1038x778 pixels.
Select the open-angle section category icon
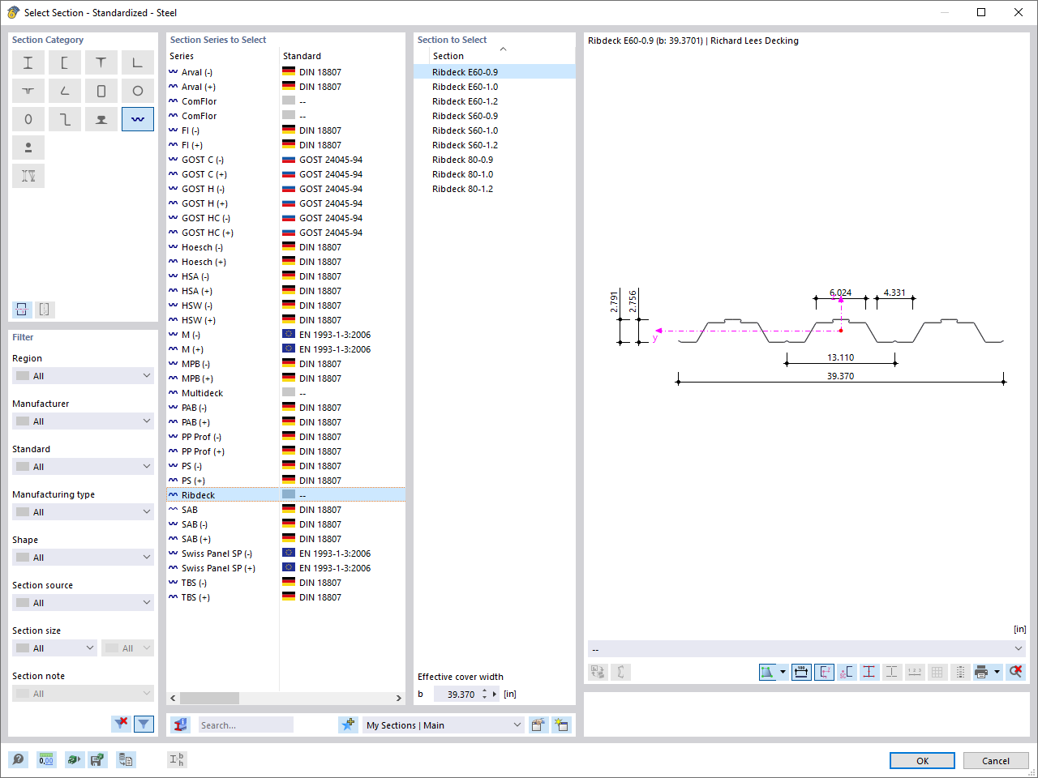[x=65, y=91]
